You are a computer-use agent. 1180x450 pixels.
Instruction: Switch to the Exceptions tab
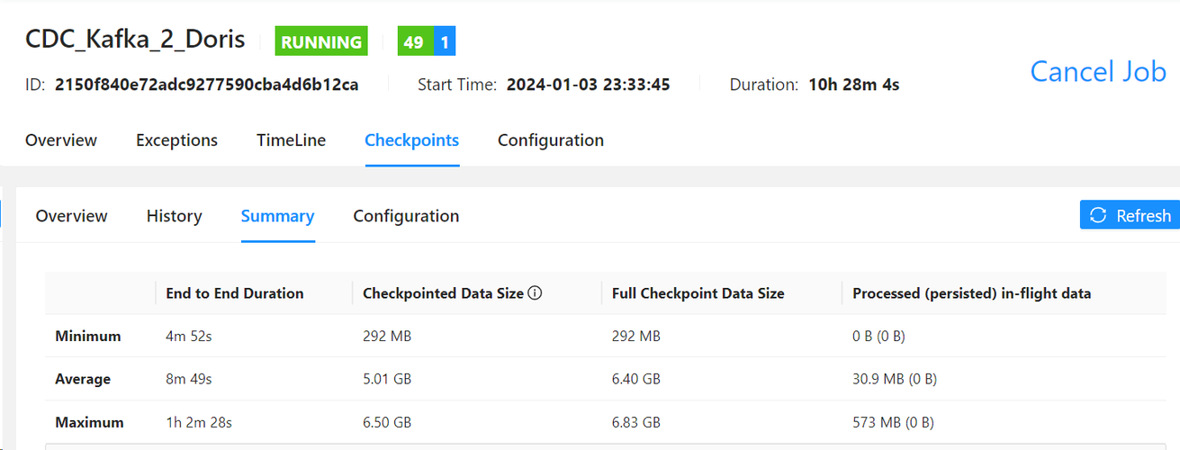[x=176, y=140]
